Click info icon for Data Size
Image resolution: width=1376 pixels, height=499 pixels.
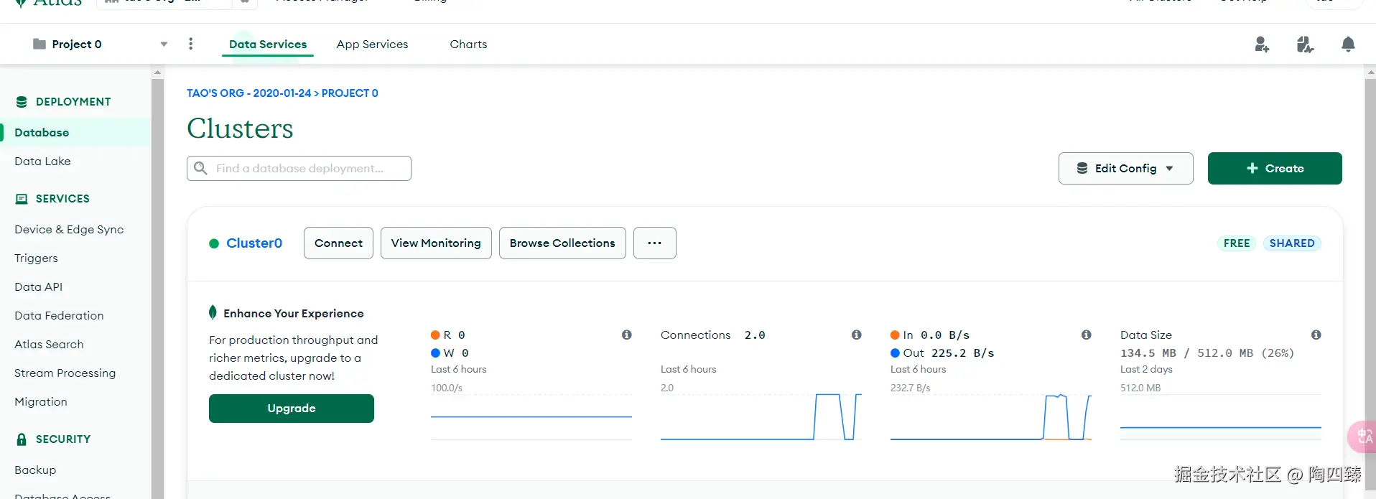pos(1316,335)
